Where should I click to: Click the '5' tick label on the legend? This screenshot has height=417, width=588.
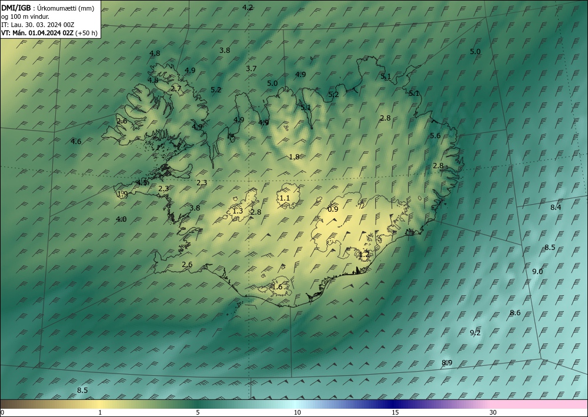coord(198,412)
